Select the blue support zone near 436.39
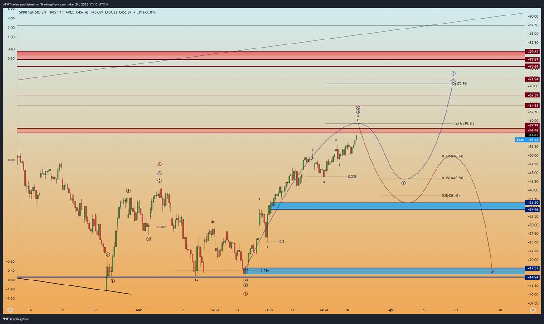Viewport: 544px width, 324px height. pyautogui.click(x=397, y=206)
